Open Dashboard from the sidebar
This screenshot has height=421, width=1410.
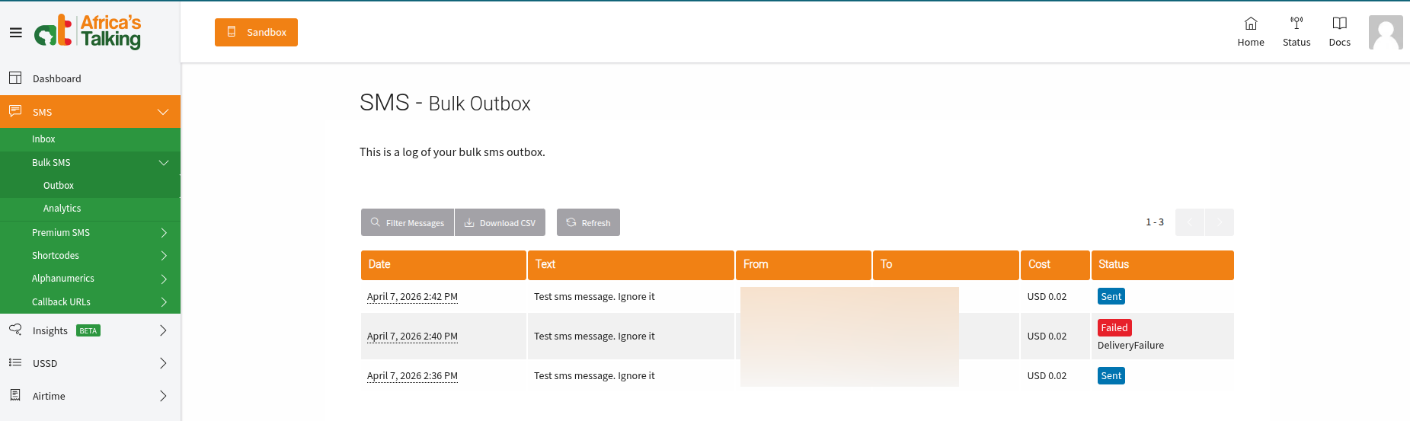[56, 79]
